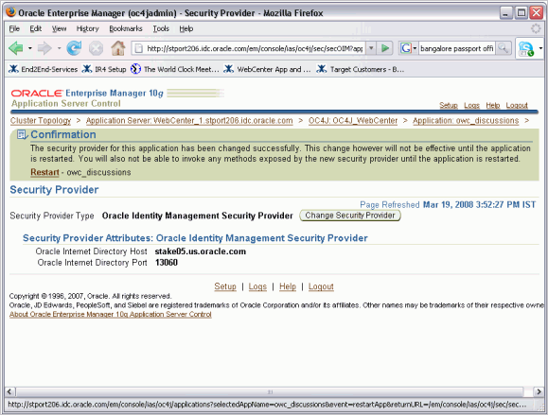Click the horizontal scrollbar right arrow
Viewport: 548px width, 415px height.
coord(539,391)
